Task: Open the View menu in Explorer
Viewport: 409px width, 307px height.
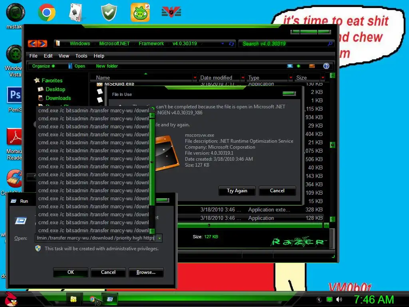Action: [x=64, y=56]
